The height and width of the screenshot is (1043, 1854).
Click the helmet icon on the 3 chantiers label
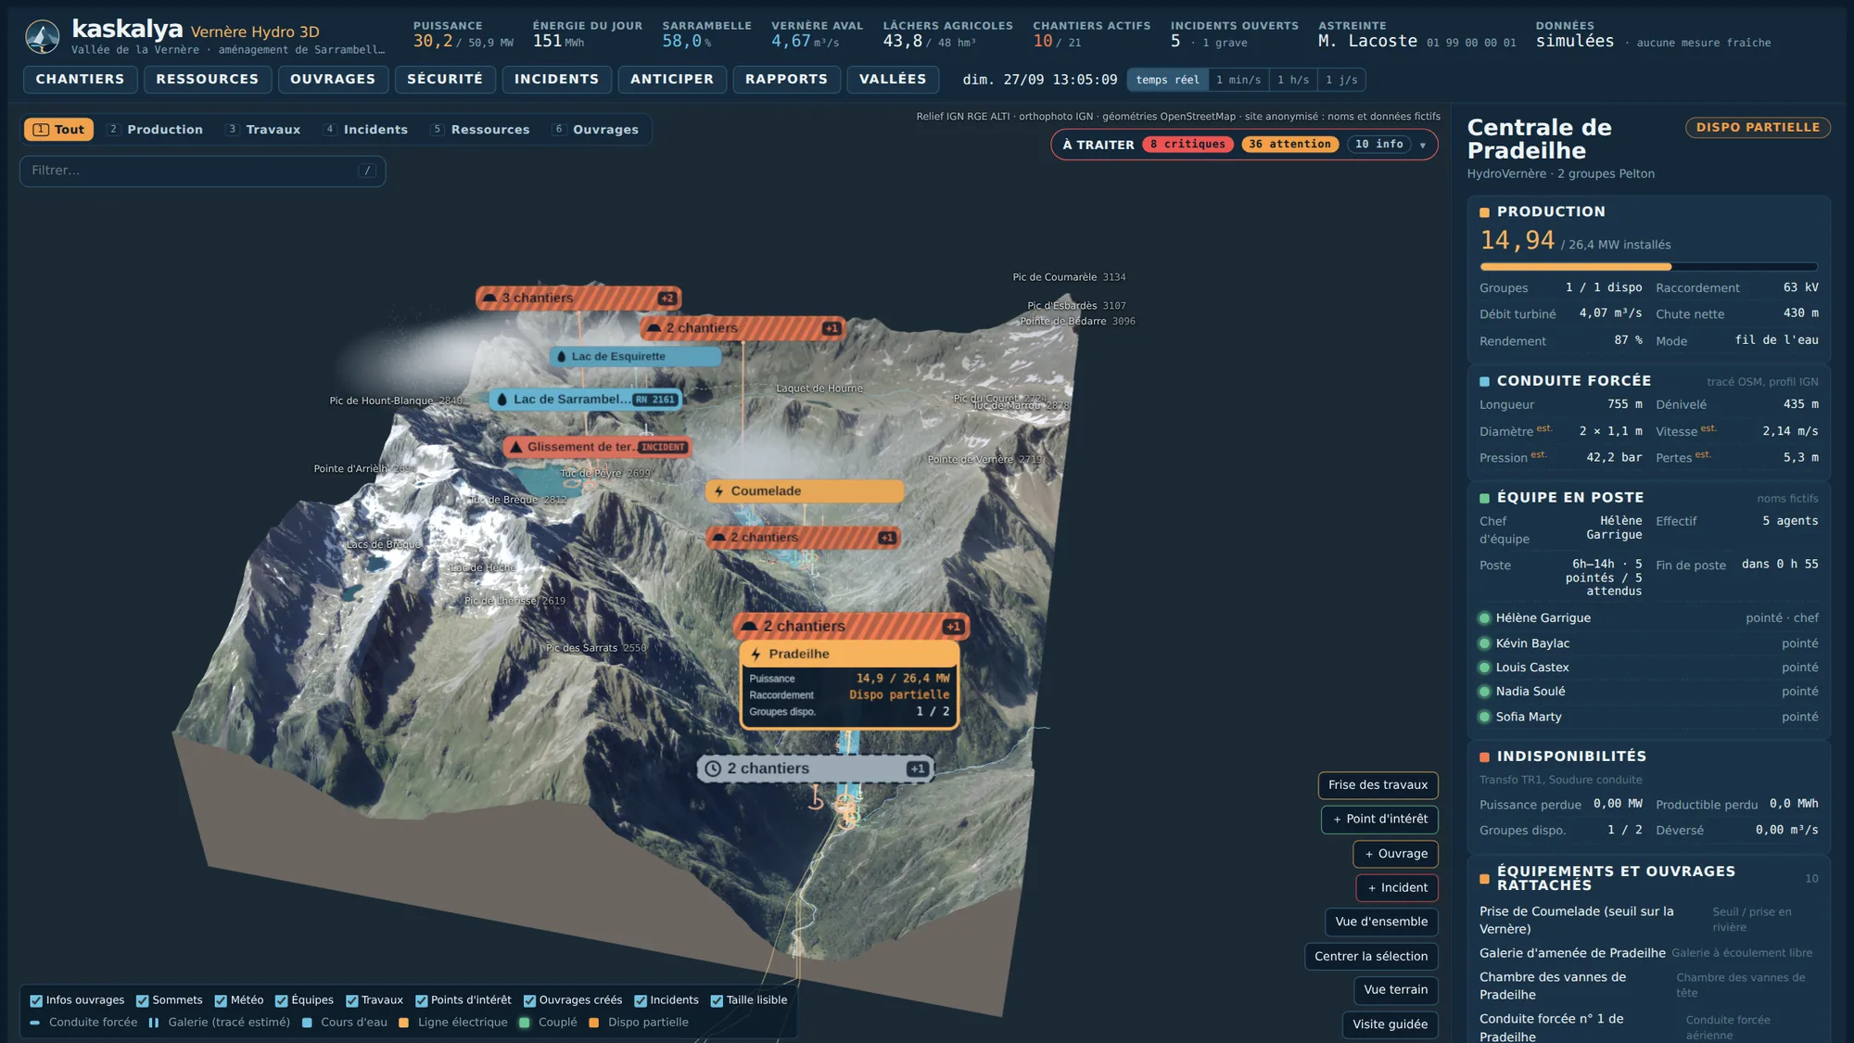(489, 298)
